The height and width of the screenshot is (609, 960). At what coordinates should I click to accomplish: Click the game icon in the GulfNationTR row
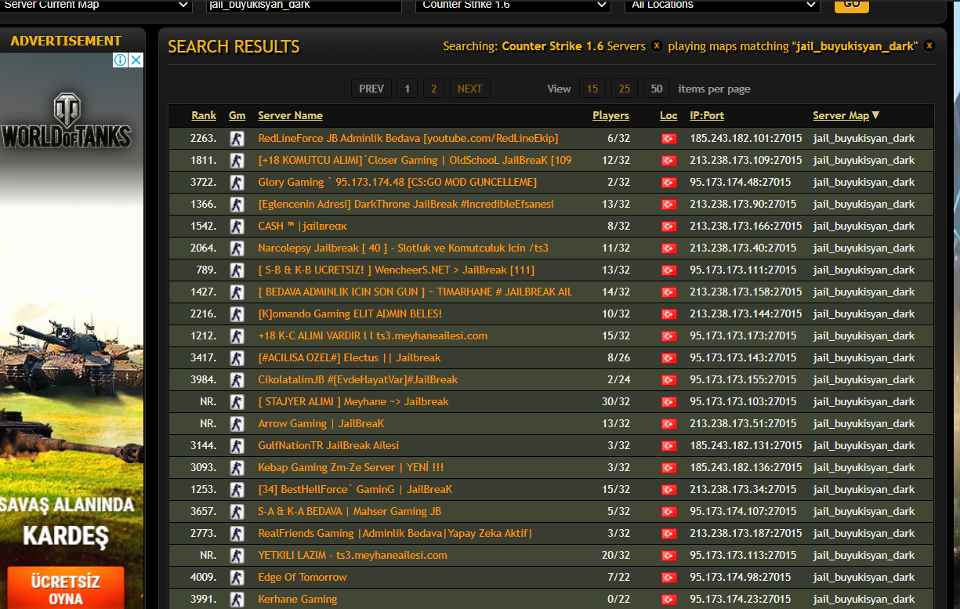(237, 446)
